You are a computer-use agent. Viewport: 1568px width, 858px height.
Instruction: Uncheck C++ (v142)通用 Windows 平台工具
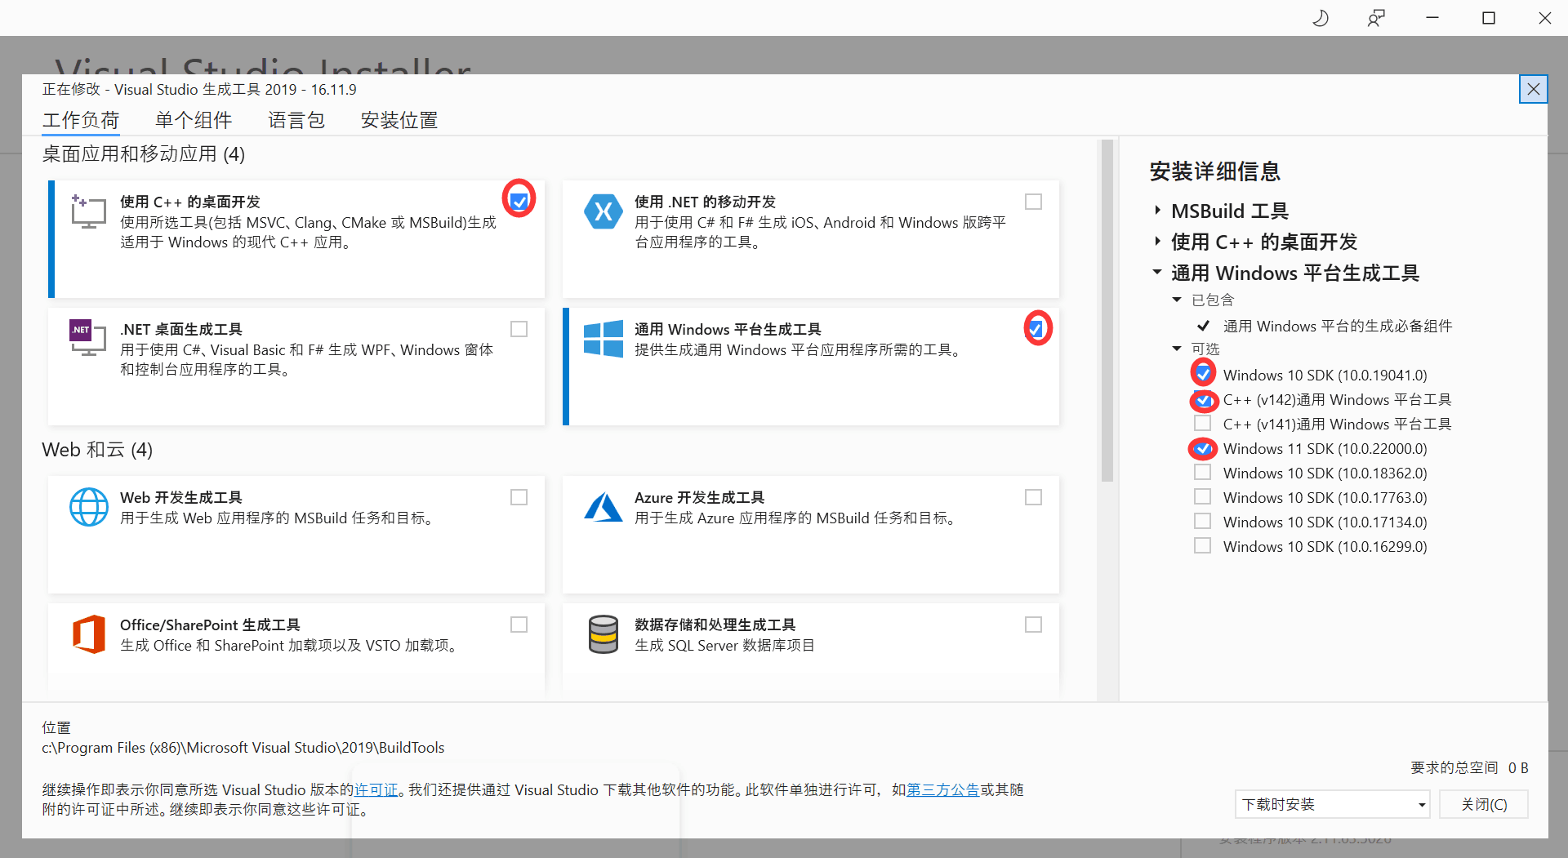click(1203, 399)
